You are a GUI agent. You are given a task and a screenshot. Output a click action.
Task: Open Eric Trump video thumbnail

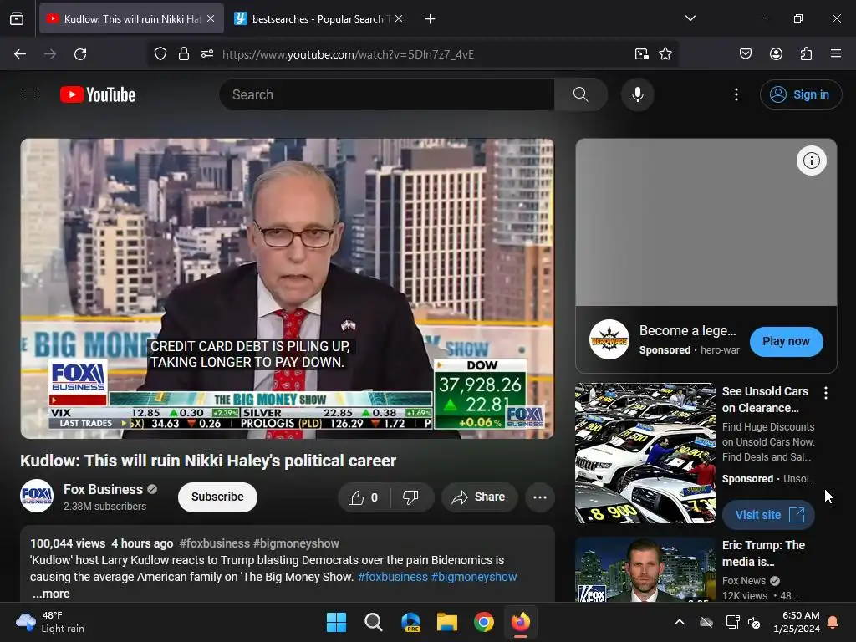645,568
